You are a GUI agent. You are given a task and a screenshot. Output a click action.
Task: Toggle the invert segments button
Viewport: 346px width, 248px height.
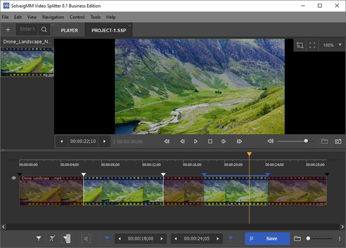pyautogui.click(x=66, y=239)
